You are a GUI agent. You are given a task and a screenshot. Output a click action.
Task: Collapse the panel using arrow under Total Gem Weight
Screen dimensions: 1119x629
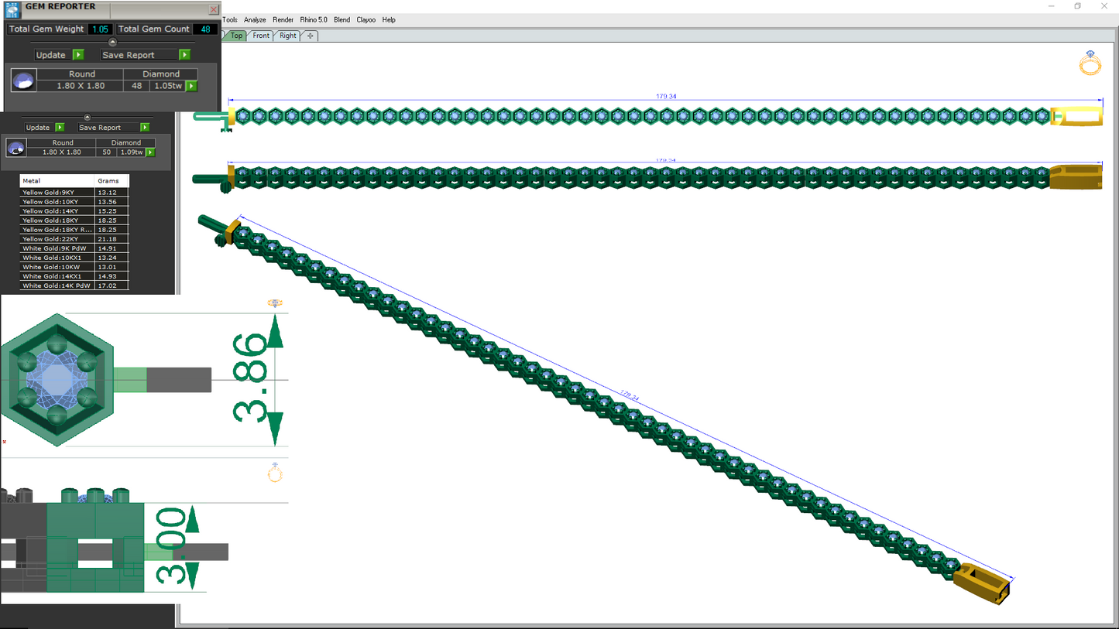[x=112, y=43]
